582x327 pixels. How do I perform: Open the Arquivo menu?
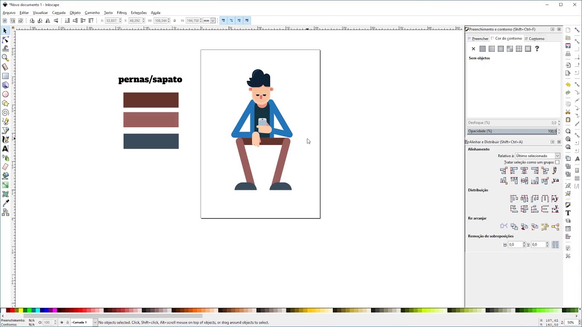[9, 13]
